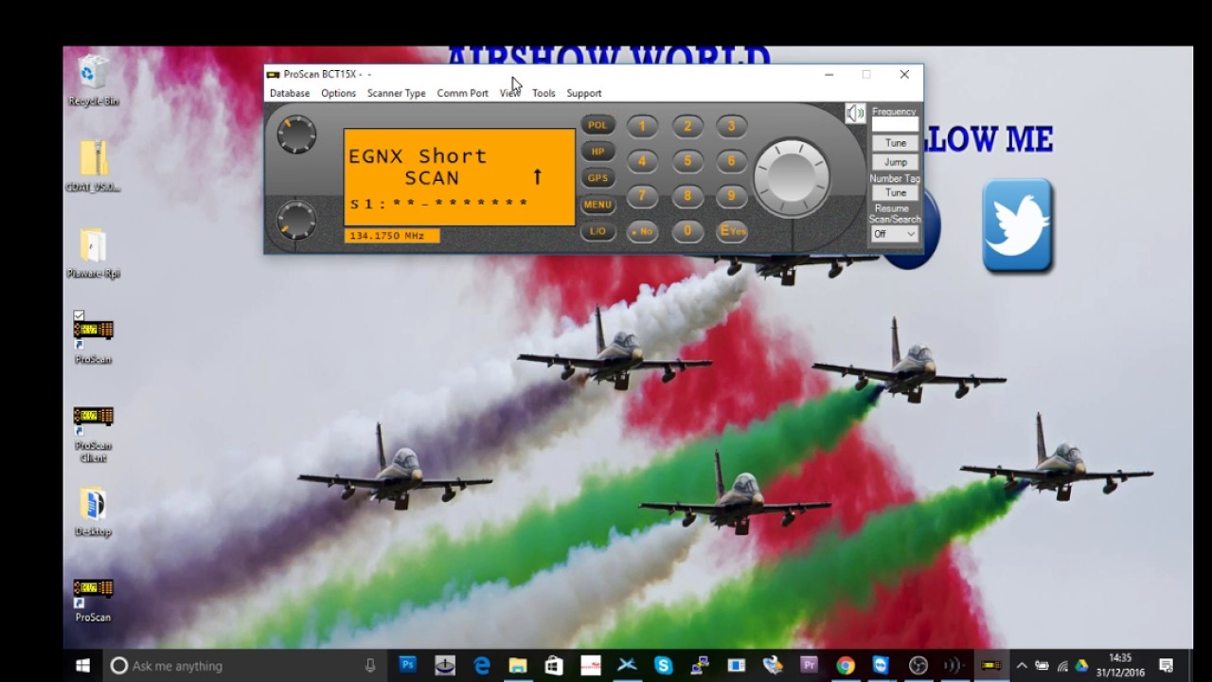Viewport: 1212px width, 682px height.
Task: Open the Tools menu
Action: click(x=544, y=93)
